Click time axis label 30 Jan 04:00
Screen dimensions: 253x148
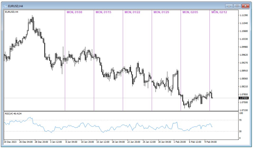[x=164, y=142]
